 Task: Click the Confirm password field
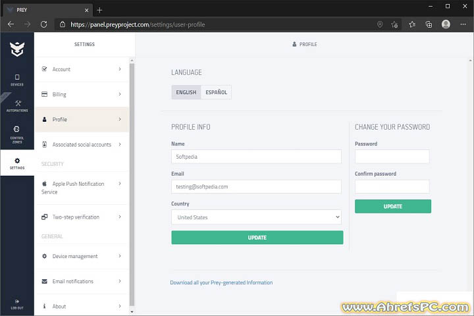pyautogui.click(x=392, y=187)
